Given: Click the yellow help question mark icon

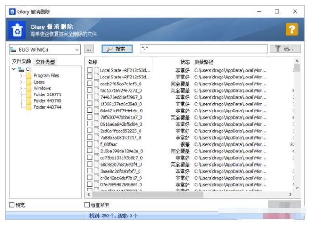Looking at the screenshot, I should [x=292, y=30].
